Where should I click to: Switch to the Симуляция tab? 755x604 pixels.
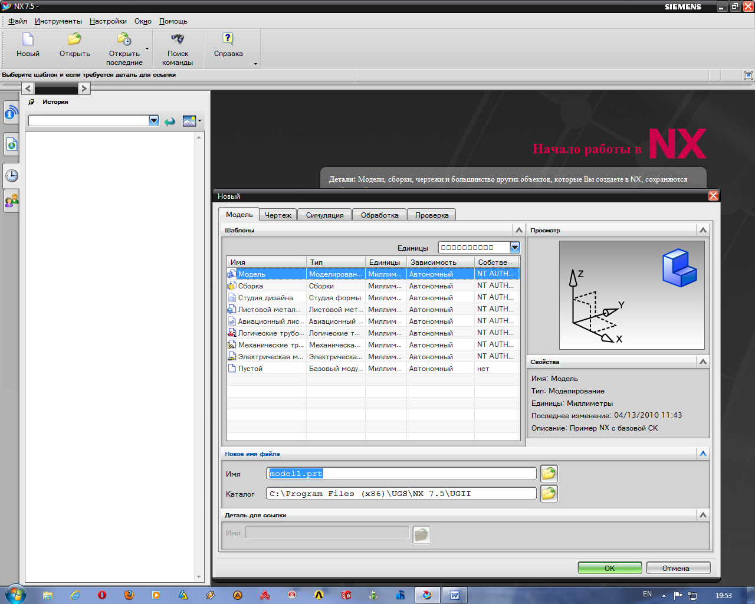(324, 215)
